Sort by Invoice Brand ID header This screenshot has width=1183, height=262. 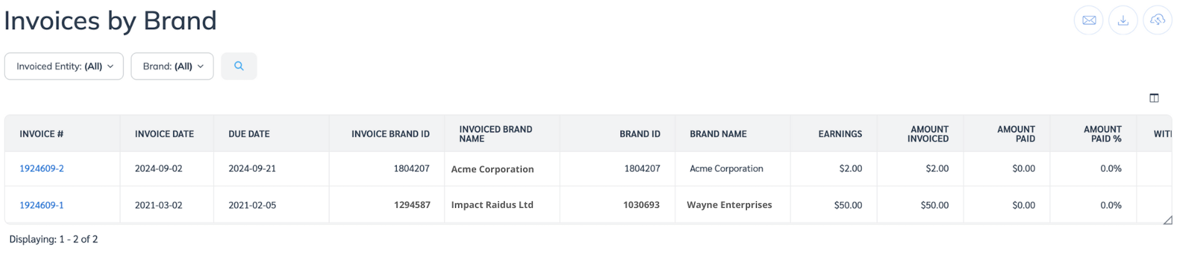[x=390, y=134]
